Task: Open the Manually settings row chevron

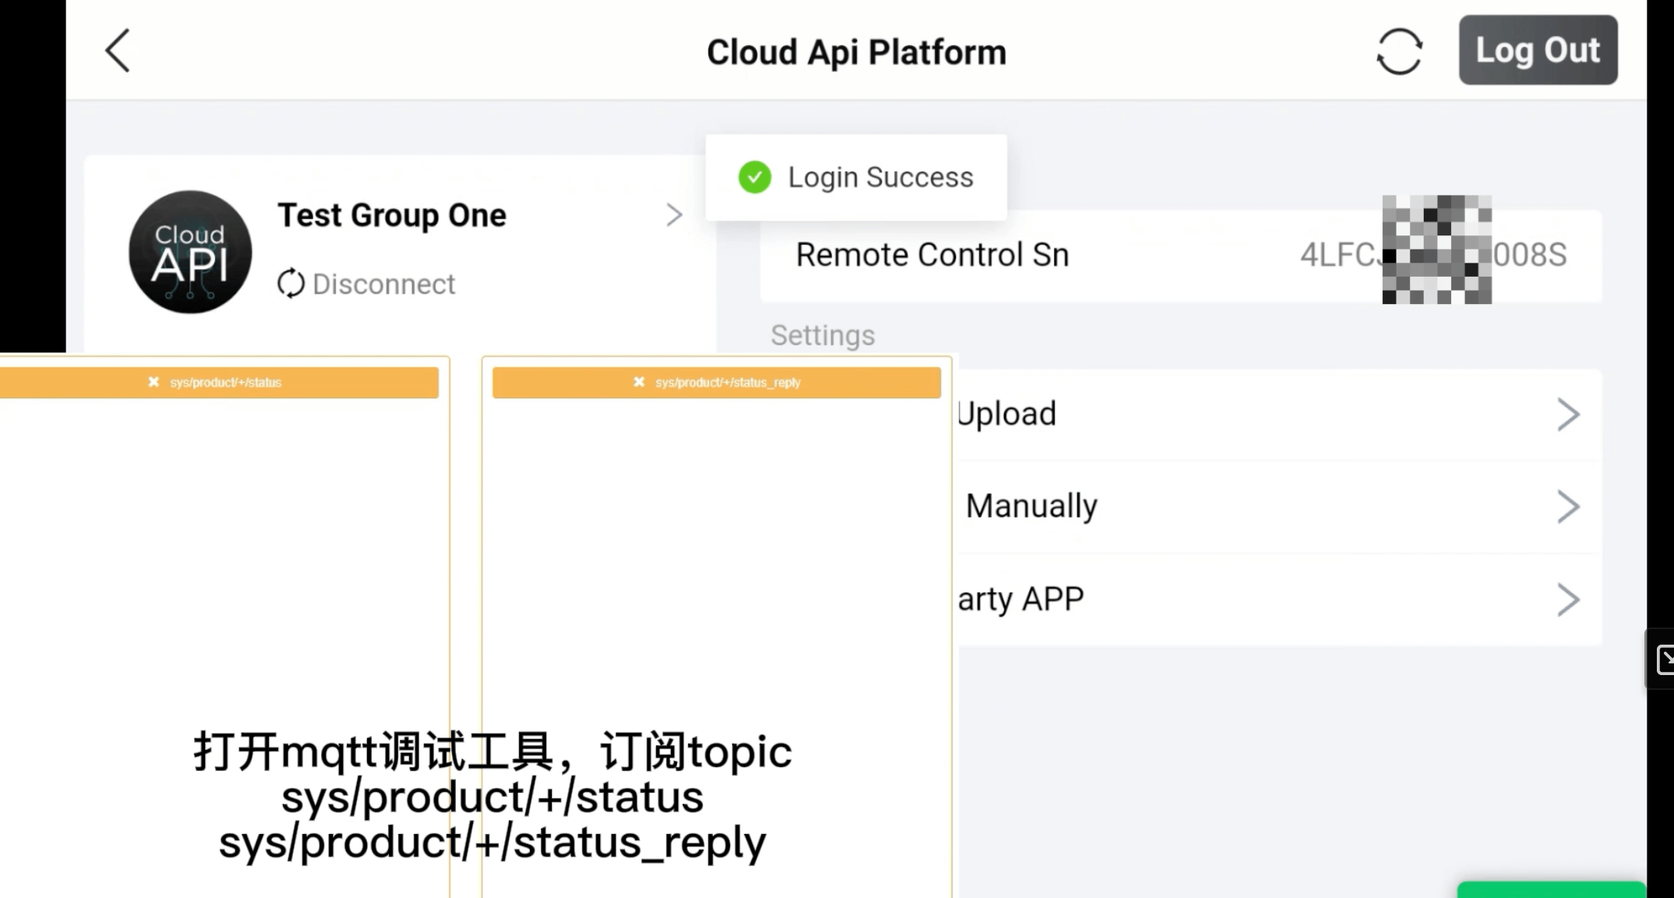Action: 1567,507
